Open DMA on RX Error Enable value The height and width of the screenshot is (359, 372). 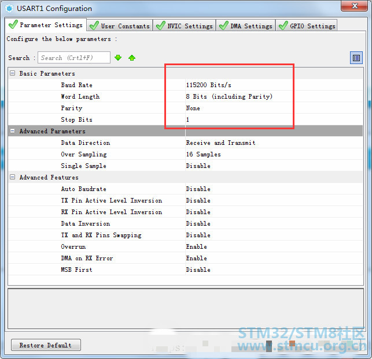[x=197, y=258]
